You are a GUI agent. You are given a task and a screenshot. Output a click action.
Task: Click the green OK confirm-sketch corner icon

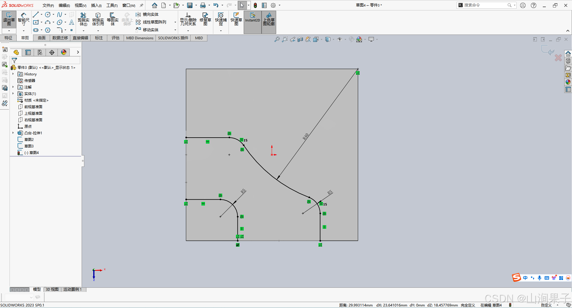tap(548, 50)
